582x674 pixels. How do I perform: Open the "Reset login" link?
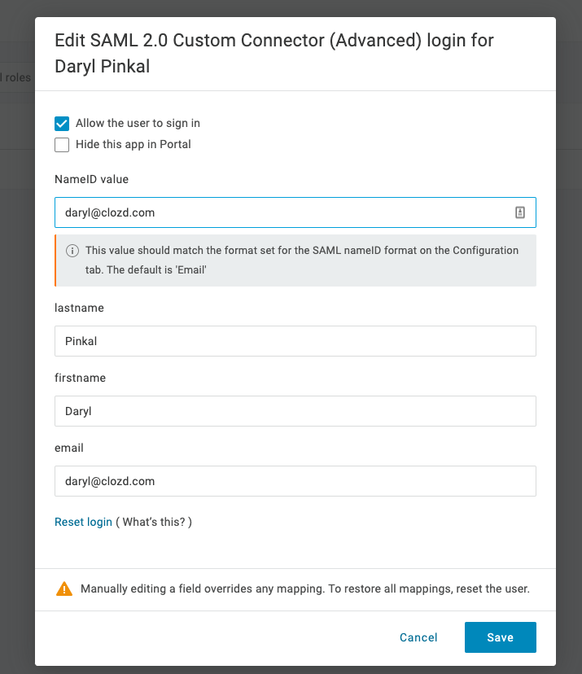point(83,522)
